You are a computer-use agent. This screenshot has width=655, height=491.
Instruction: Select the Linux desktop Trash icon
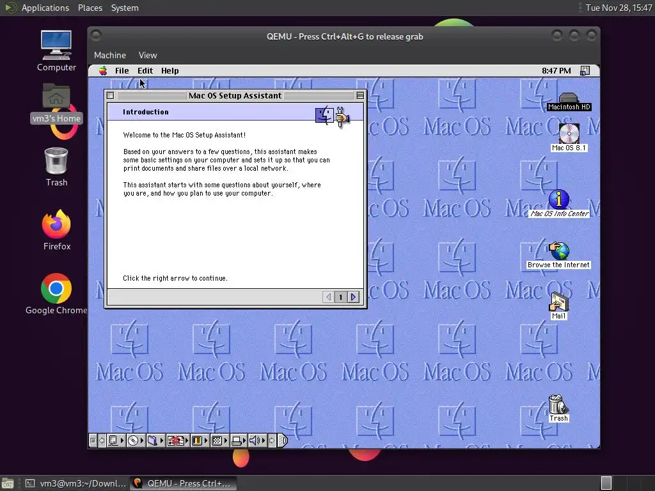tap(56, 167)
